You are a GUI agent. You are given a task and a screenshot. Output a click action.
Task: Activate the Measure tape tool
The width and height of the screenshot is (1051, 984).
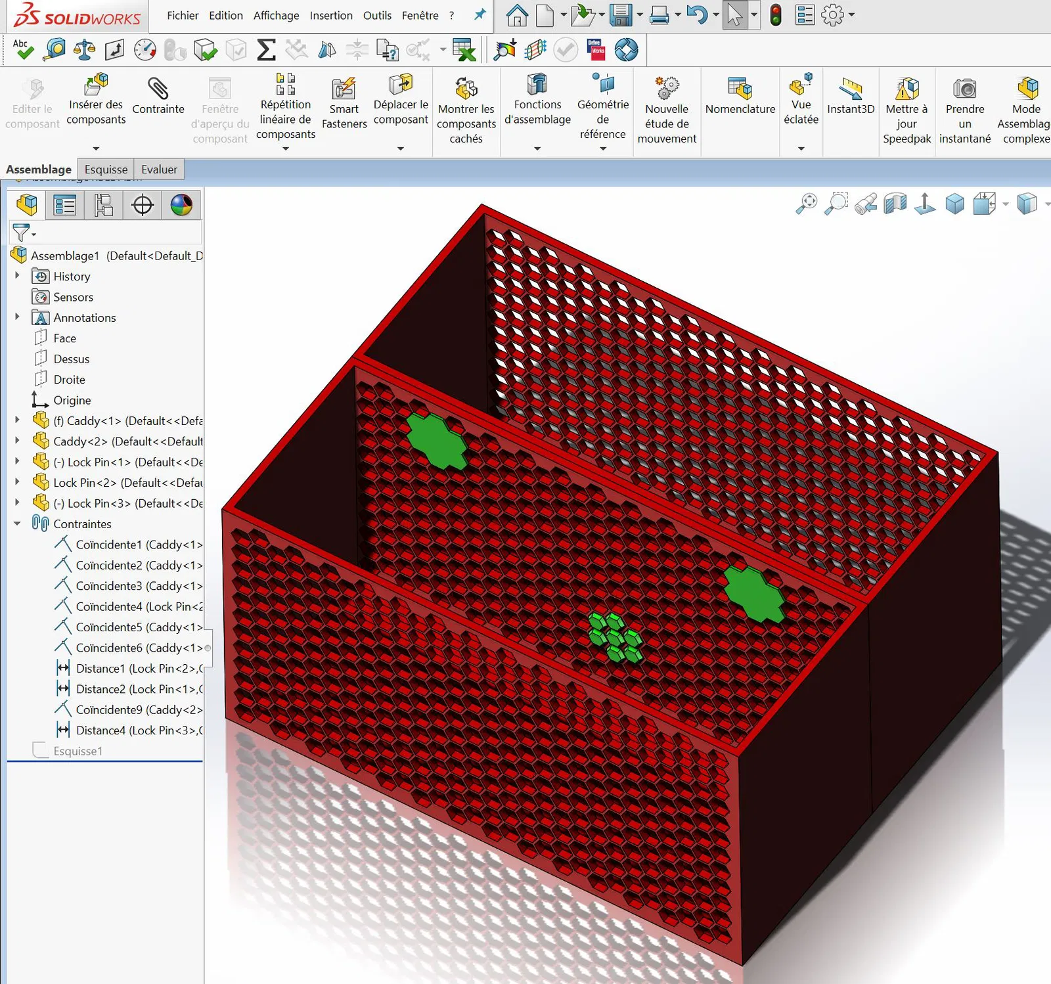coord(54,50)
